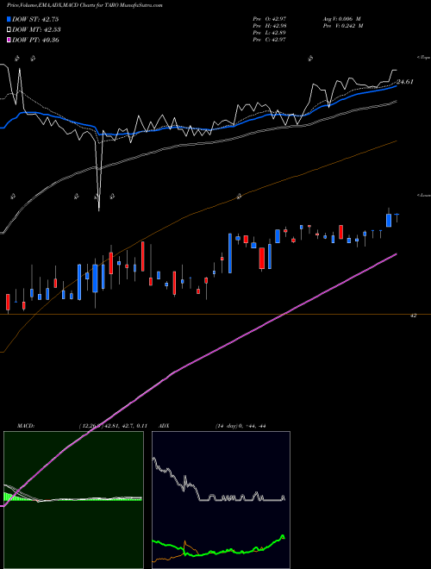Click the 'DOW PT: 40.36' label
This screenshot has height=569, width=431.
[35, 41]
